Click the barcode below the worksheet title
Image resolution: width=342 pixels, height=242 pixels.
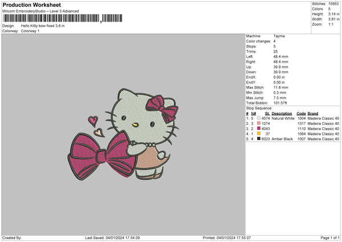point(51,19)
